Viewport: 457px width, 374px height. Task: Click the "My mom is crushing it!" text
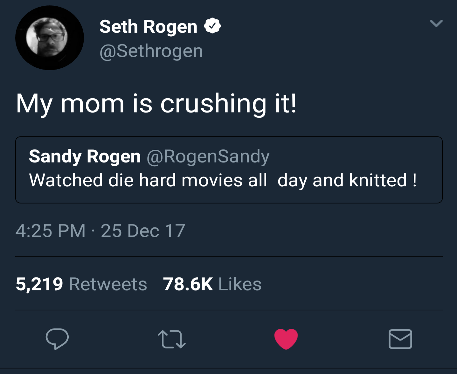pyautogui.click(x=156, y=103)
